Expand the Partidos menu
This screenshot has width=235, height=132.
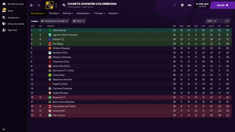(x=54, y=13)
